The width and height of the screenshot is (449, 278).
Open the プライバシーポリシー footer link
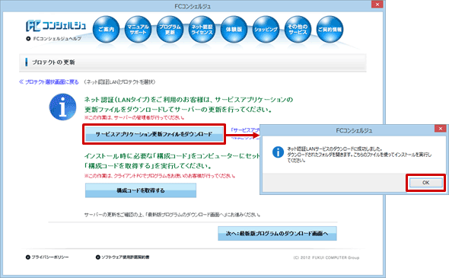(x=47, y=257)
